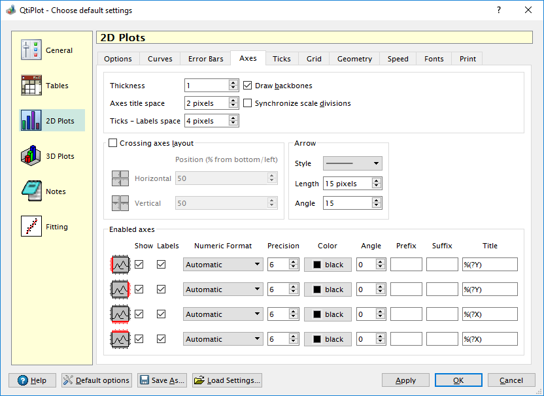Open the General settings category icon
The image size is (544, 396).
coord(31,50)
